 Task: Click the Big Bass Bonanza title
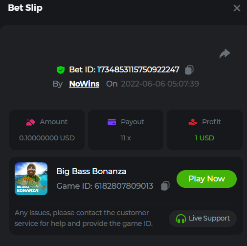tap(91, 172)
